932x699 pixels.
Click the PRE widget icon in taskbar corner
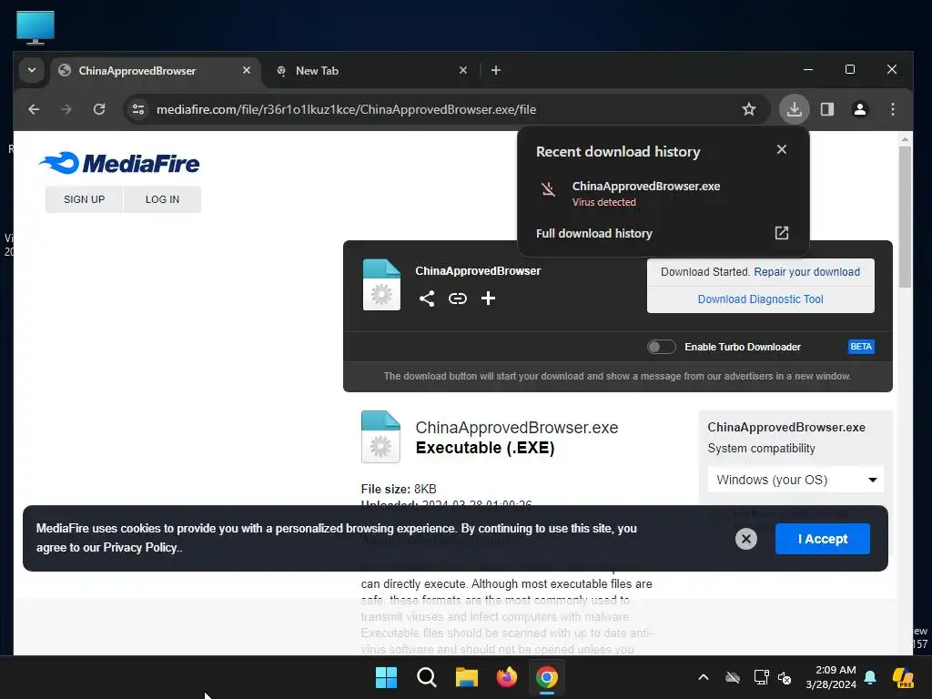click(904, 677)
